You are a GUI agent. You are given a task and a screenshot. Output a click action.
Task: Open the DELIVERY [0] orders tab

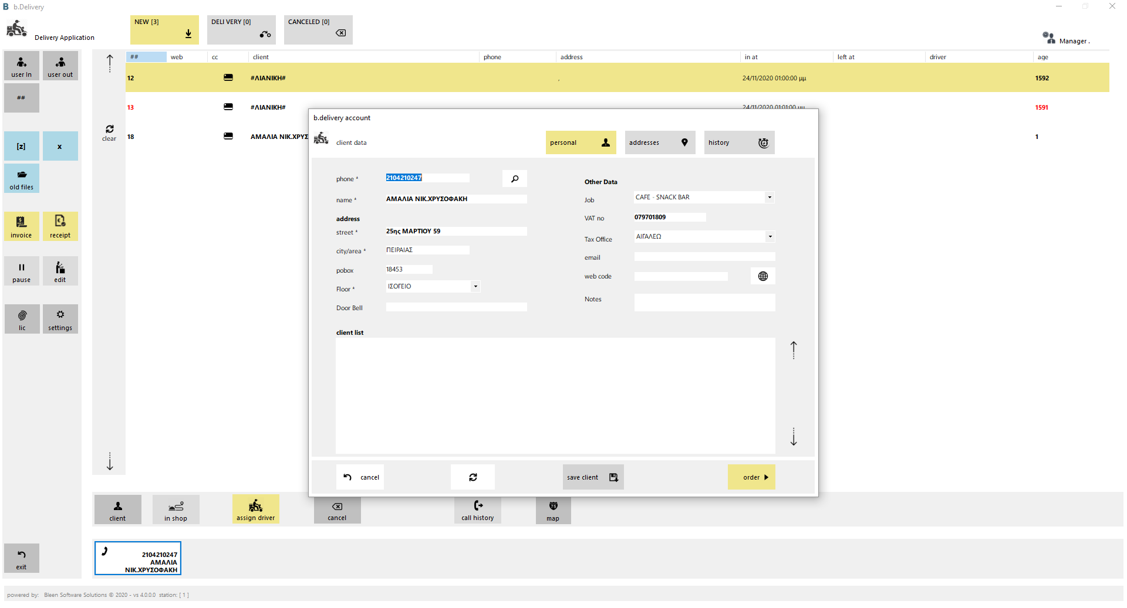click(x=241, y=30)
